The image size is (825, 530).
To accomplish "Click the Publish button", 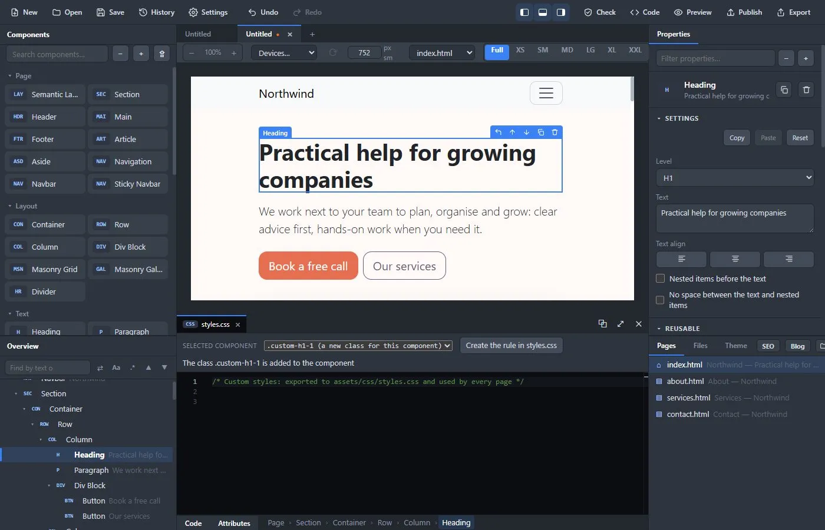I will pyautogui.click(x=744, y=12).
